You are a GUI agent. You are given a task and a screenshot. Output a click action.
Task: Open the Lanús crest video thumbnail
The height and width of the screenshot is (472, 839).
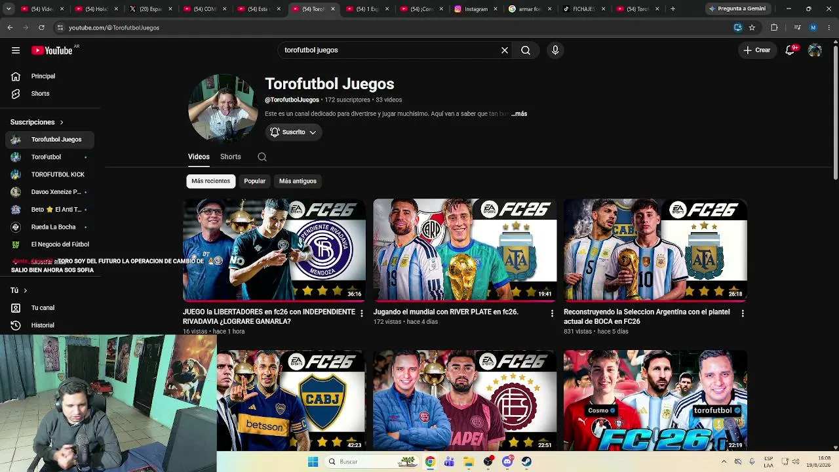click(x=465, y=401)
